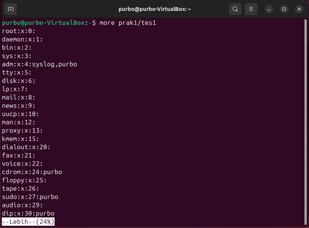Click the line 'voice:x:22:'
Viewport: 309px width, 228px height.
pos(22,164)
